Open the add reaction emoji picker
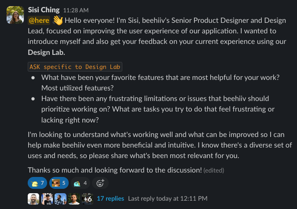This screenshot has height=209, width=297. click(100, 183)
